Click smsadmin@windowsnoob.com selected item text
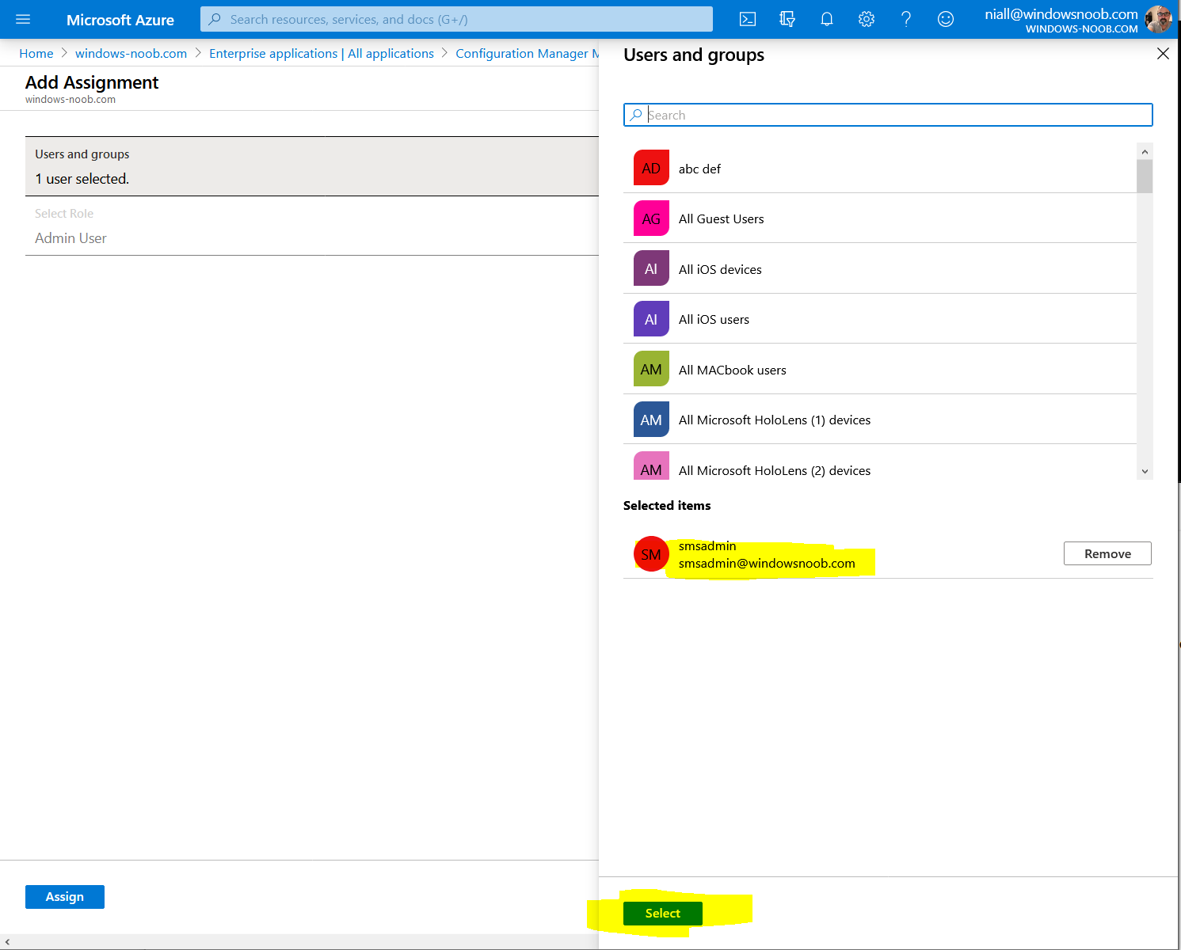The image size is (1181, 950). pyautogui.click(x=767, y=563)
